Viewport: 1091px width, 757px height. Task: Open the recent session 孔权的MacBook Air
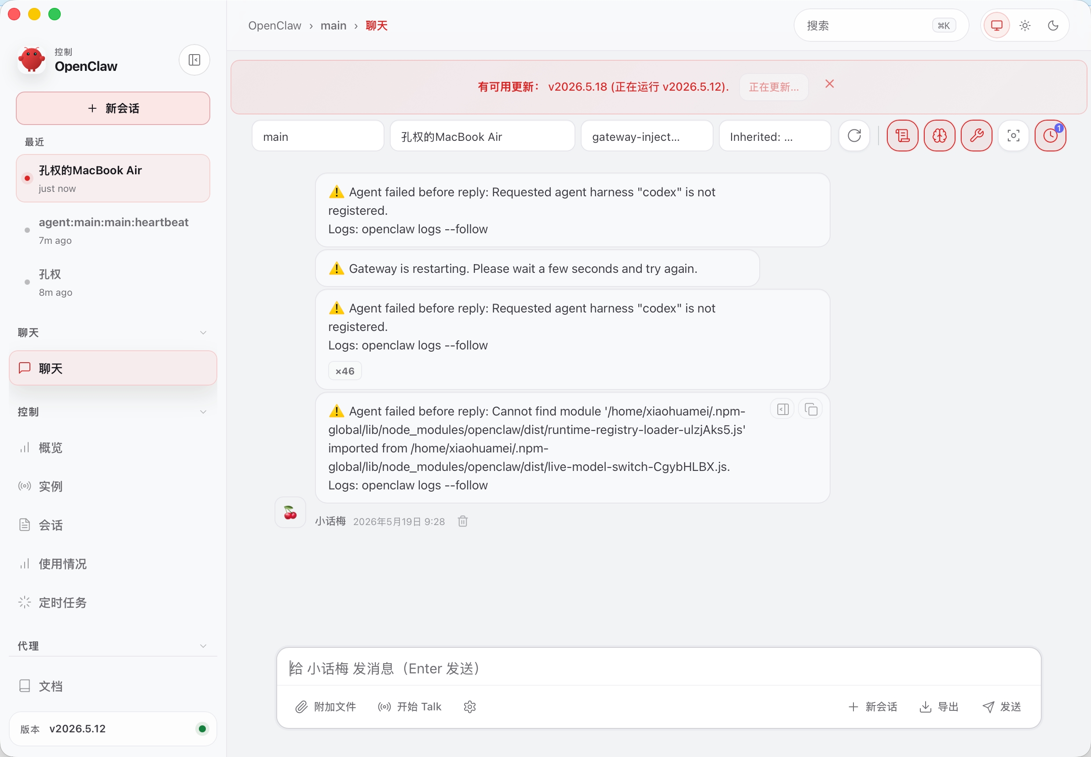pos(113,178)
